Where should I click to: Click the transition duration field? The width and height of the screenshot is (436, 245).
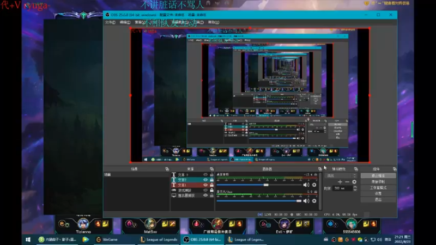point(343,188)
